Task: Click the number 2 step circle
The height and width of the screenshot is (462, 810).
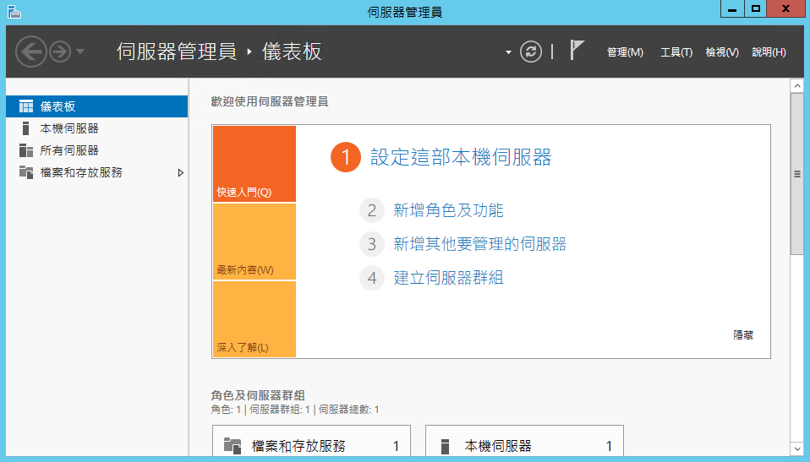Action: pyautogui.click(x=372, y=210)
